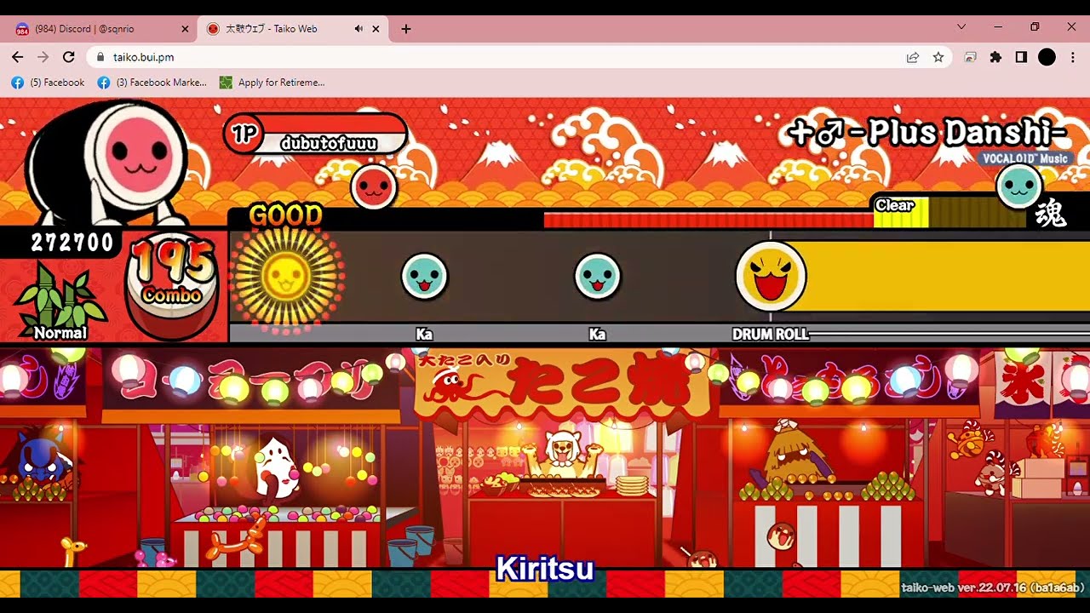
Task: View site information lock icon
Action: (100, 57)
